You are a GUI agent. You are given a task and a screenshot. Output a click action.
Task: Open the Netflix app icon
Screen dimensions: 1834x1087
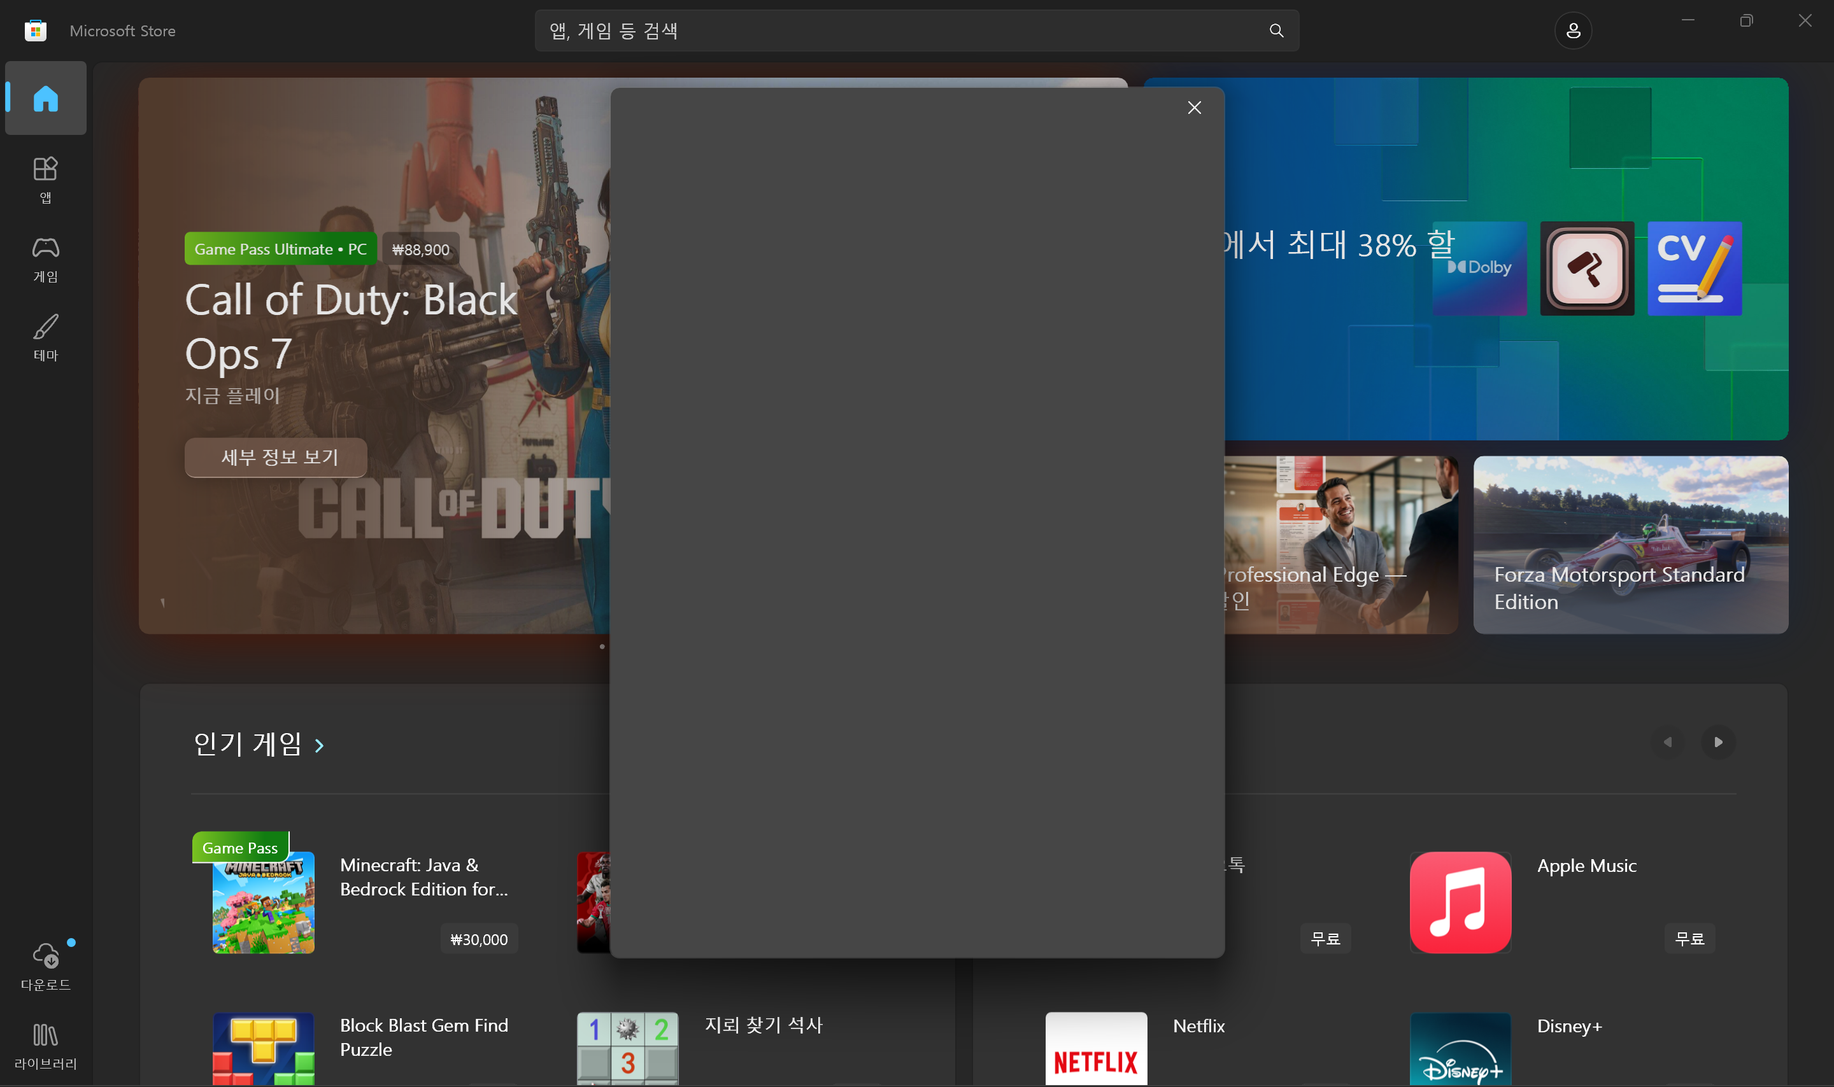pyautogui.click(x=1096, y=1049)
